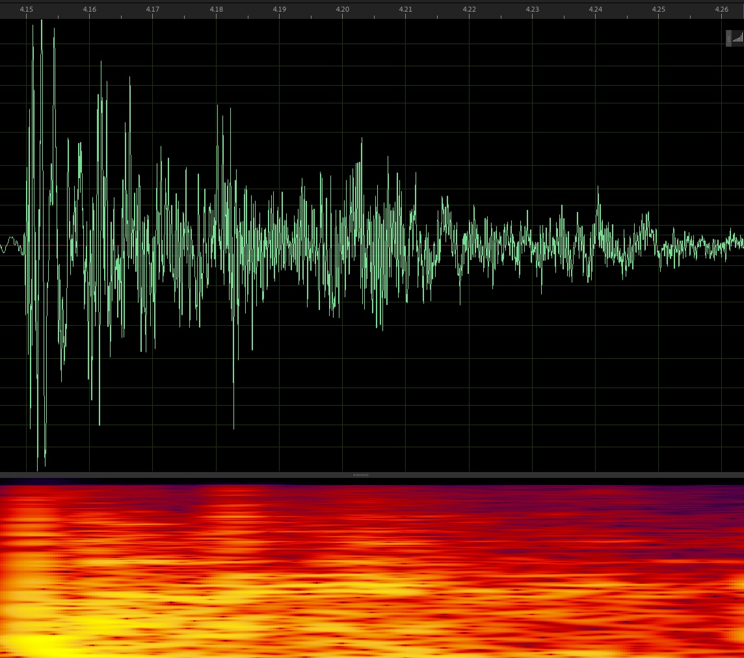Set the playhead at 4.17 on the ruler
This screenshot has width=744, height=658.
(153, 10)
